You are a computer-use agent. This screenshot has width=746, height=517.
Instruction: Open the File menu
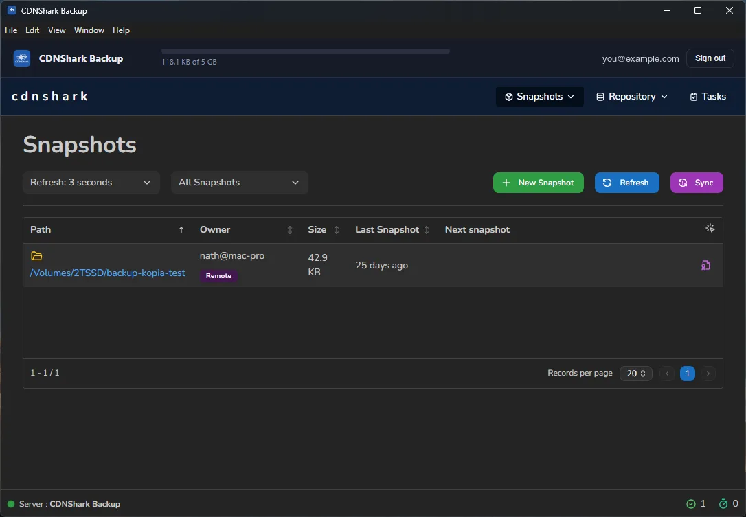click(x=11, y=30)
